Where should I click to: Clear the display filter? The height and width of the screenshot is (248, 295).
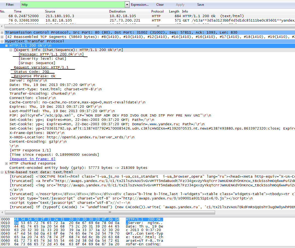point(160,5)
